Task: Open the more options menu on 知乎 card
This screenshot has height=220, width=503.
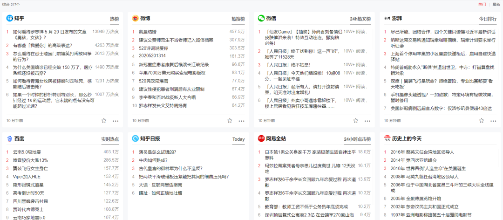Action: pyautogui.click(x=116, y=121)
